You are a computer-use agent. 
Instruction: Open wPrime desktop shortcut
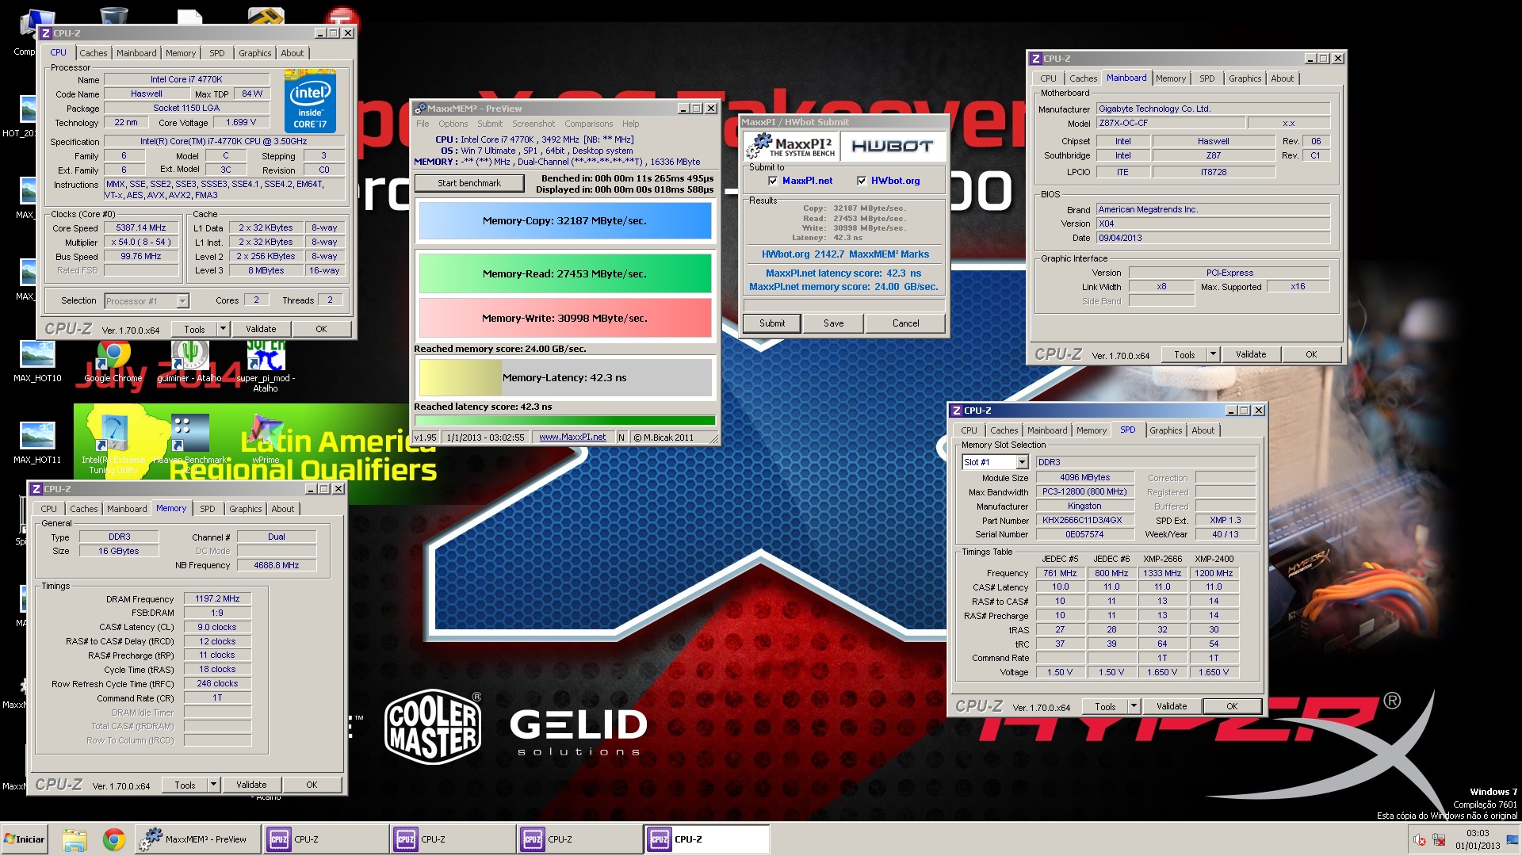pyautogui.click(x=266, y=440)
